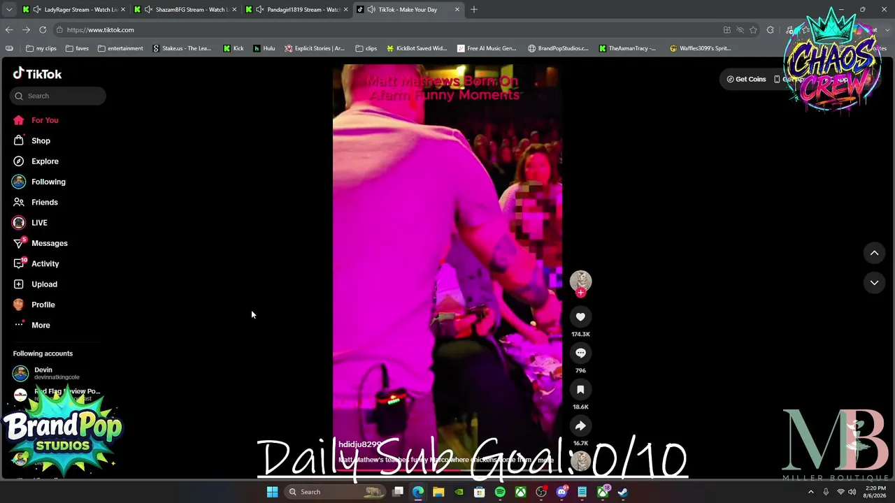Open Microsoft Edge from the taskbar
This screenshot has height=503, width=895.
point(418,492)
